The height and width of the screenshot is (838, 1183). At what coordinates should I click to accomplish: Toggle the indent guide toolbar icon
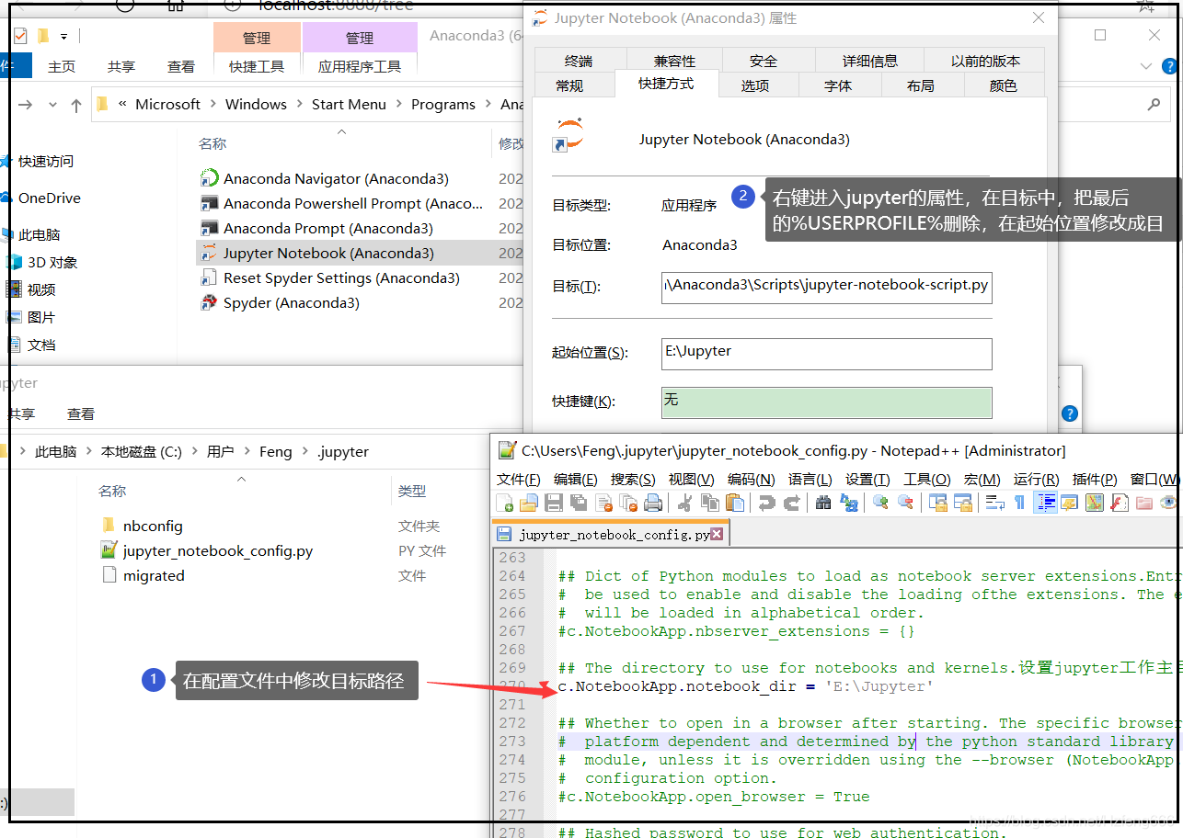coord(1046,503)
